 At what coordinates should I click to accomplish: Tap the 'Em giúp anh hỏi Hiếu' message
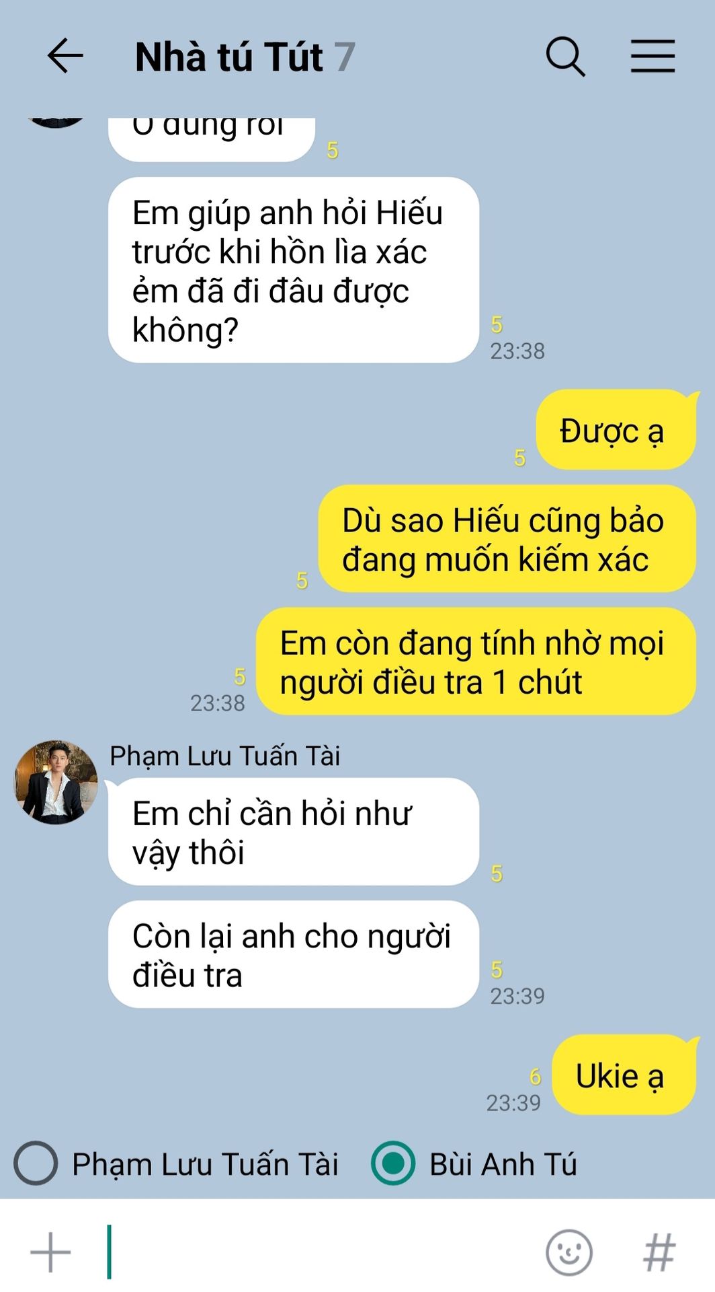(294, 270)
